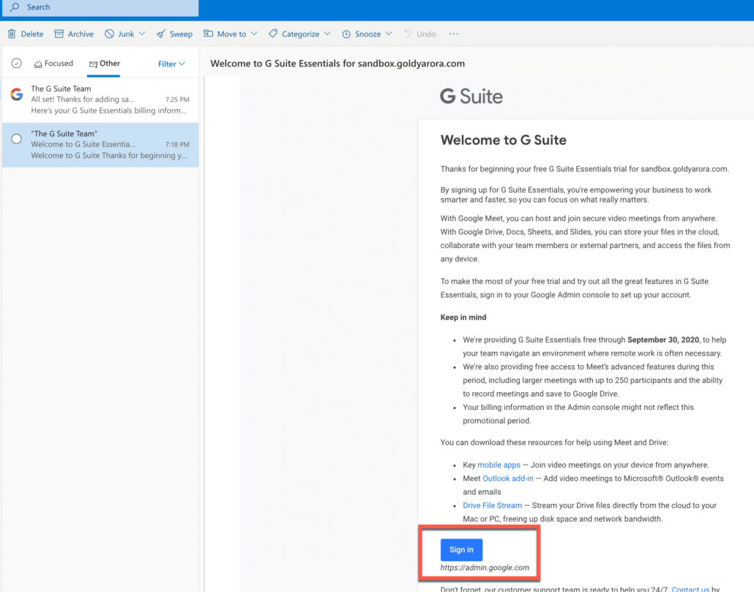Click the Archive box icon

59,34
